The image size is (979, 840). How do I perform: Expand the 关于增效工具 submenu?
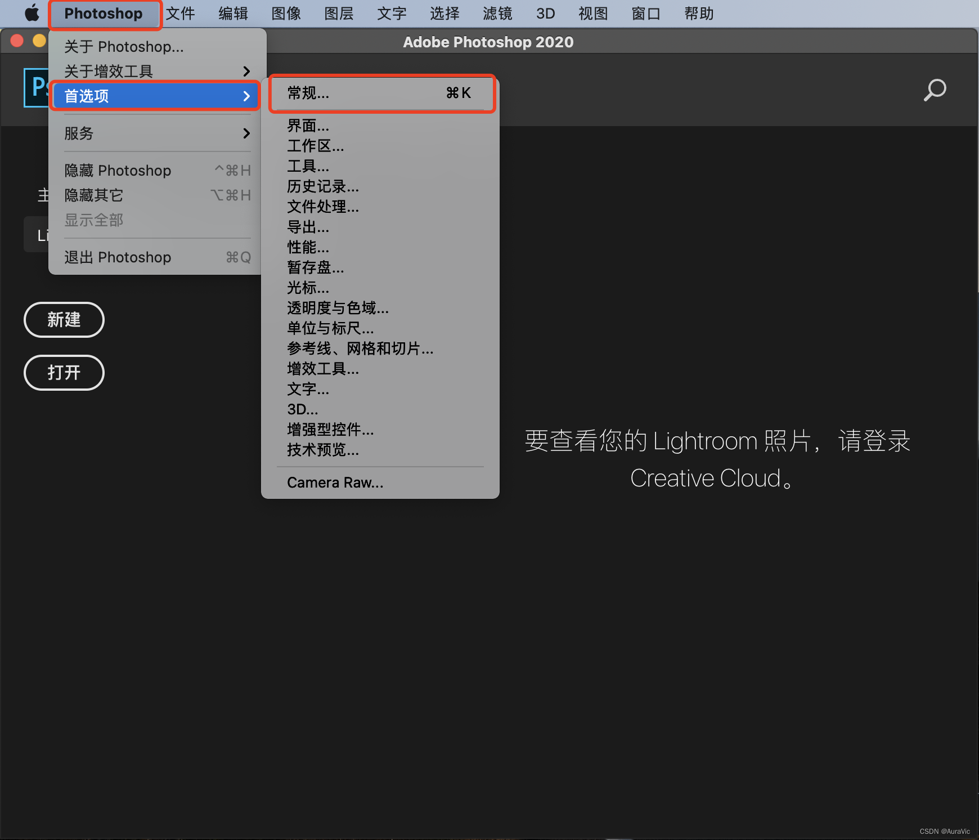pyautogui.click(x=157, y=71)
